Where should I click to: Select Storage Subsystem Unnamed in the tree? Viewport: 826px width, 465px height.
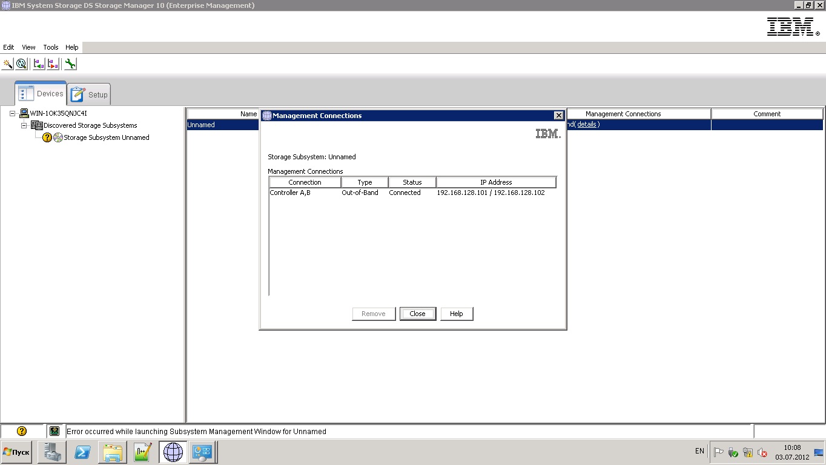coord(106,137)
